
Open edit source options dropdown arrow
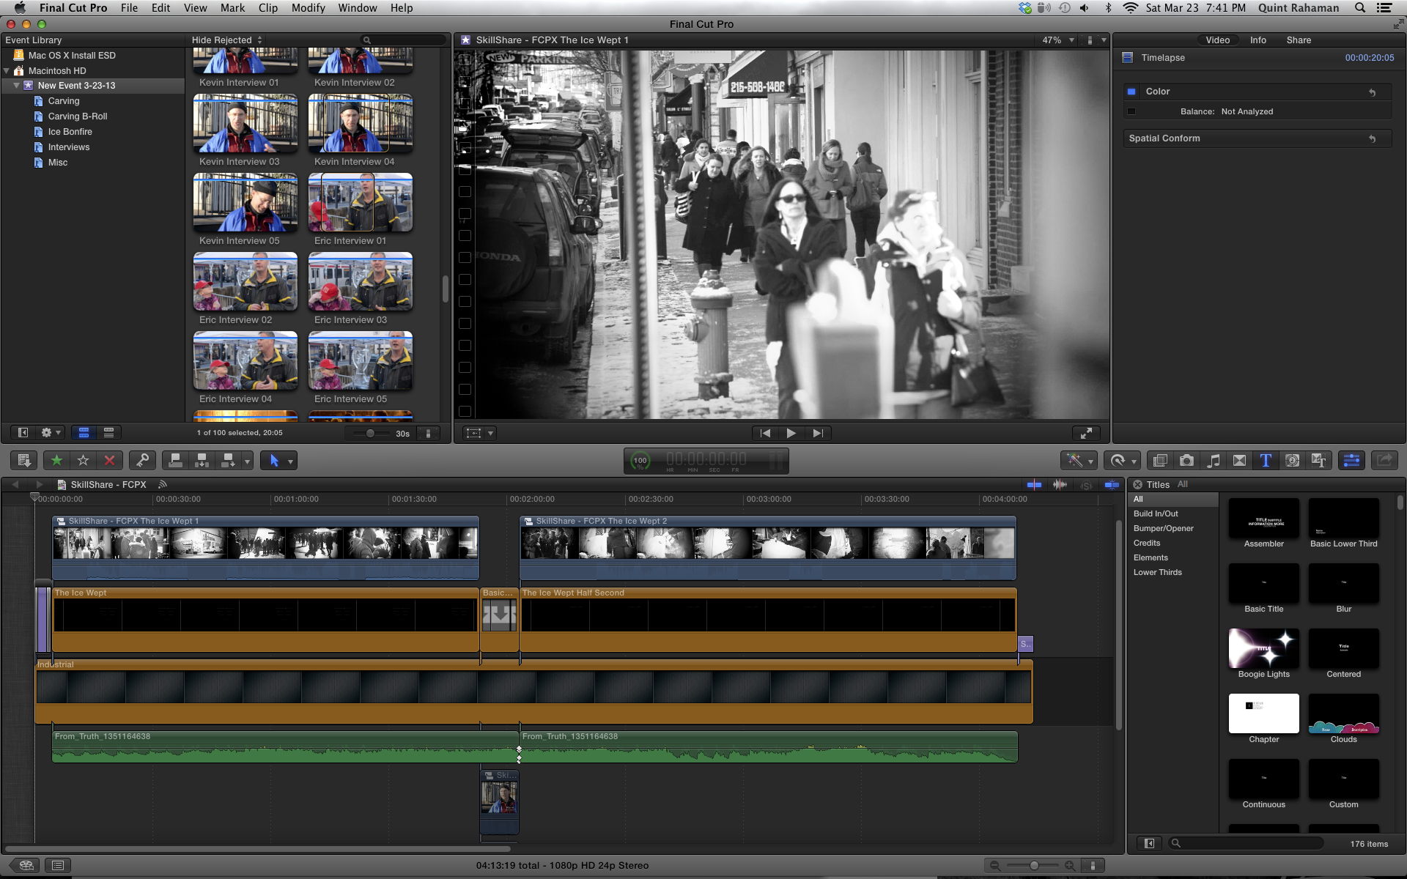(x=247, y=461)
